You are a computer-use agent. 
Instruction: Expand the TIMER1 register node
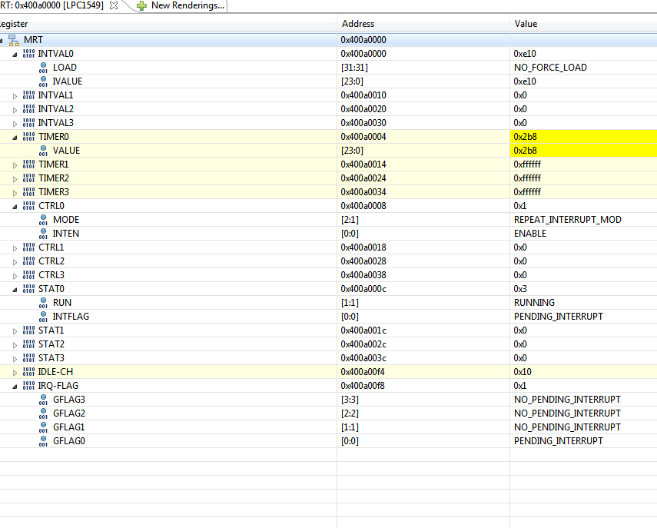tap(15, 165)
